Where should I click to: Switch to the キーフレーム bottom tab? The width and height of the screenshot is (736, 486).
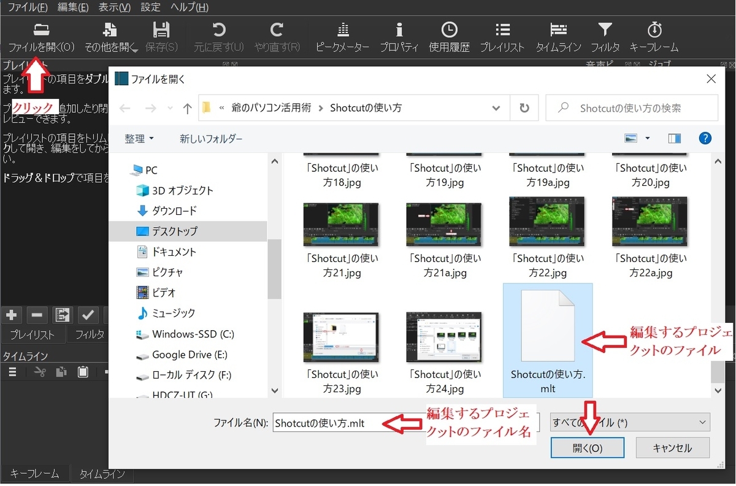[x=35, y=474]
